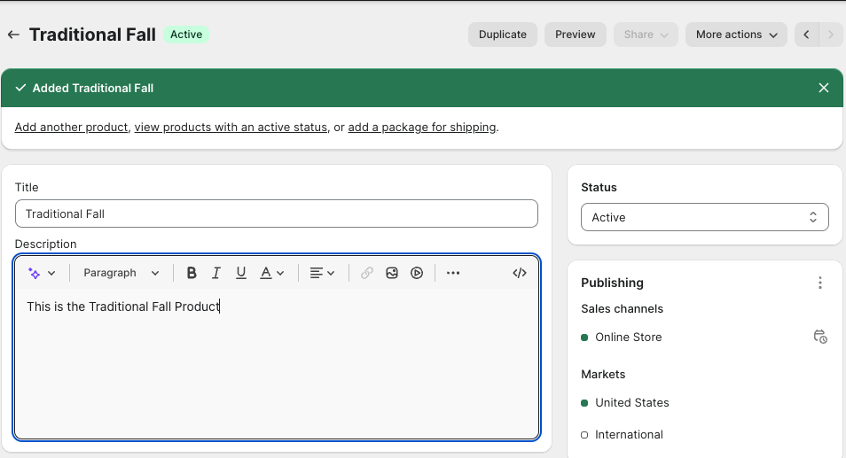The image size is (846, 458).
Task: Open the More actions dropdown
Action: (736, 35)
